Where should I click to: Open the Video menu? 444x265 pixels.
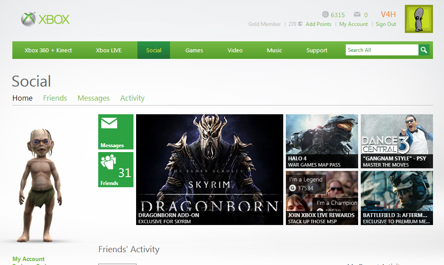point(235,50)
